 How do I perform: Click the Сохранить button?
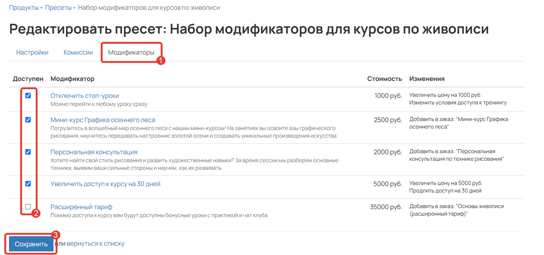coord(31,244)
